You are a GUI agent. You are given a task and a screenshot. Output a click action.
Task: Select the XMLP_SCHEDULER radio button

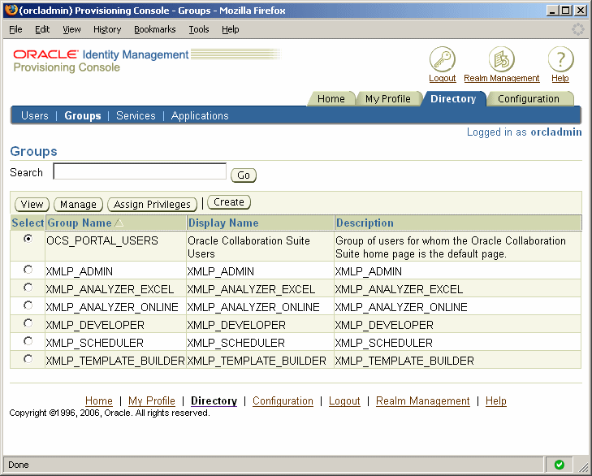28,341
